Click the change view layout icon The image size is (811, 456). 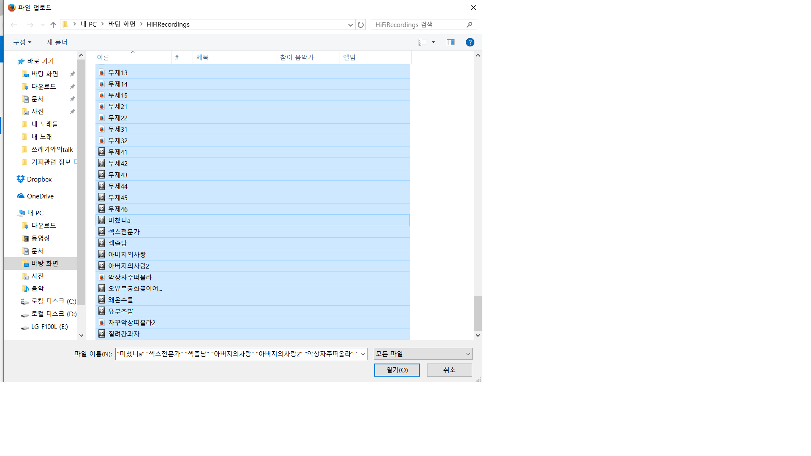422,42
